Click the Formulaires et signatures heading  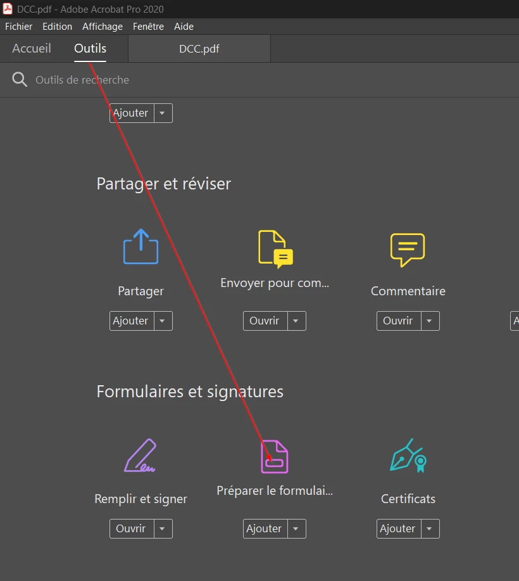[x=190, y=392]
